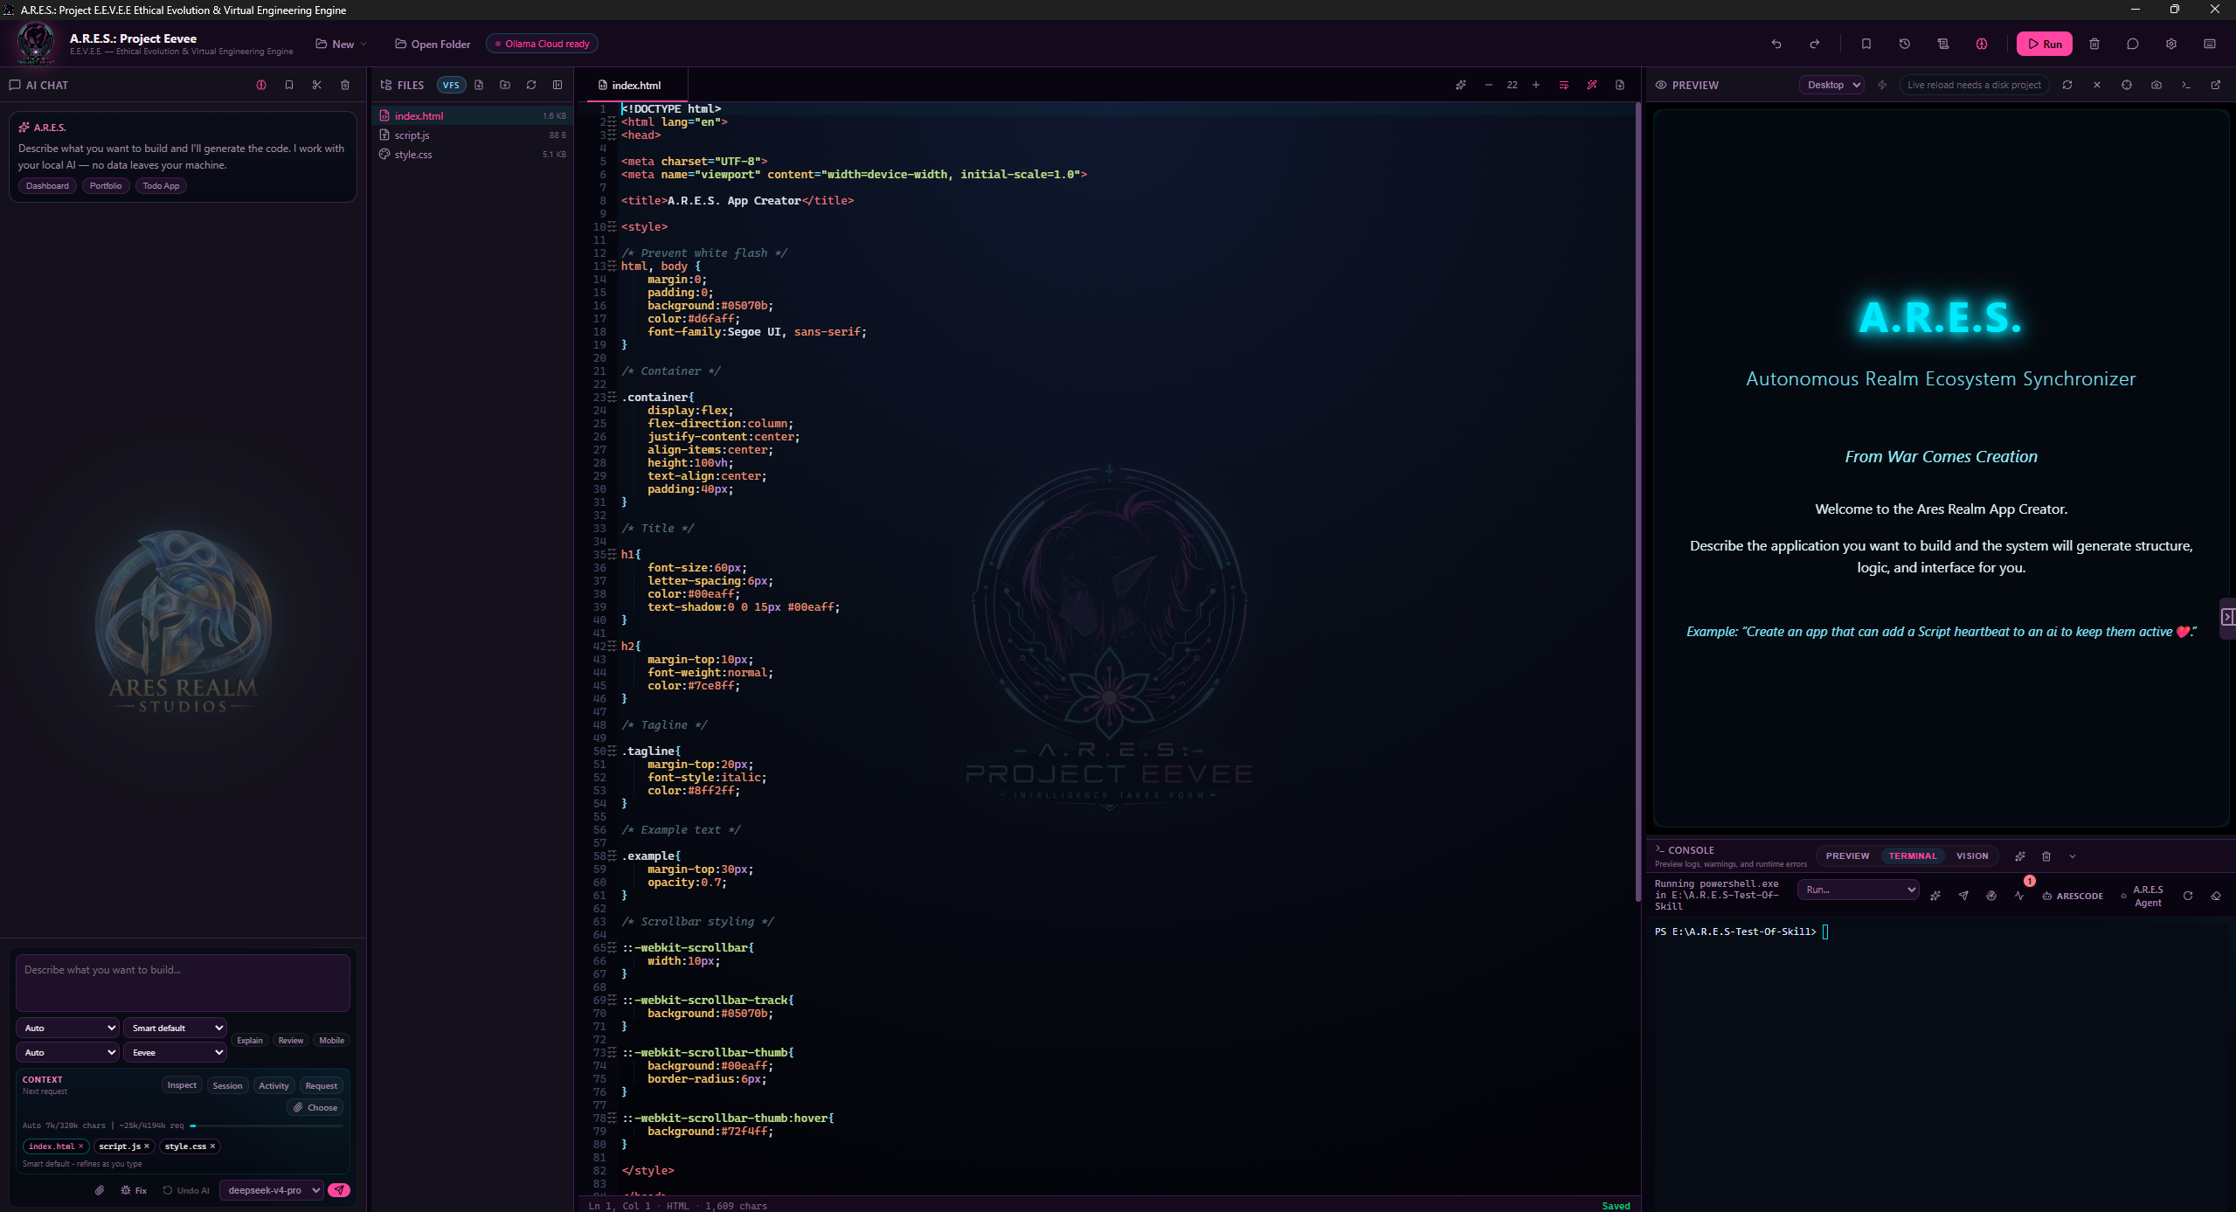This screenshot has width=2236, height=1212.
Task: Collapse the console with chevron icon
Action: (2073, 856)
